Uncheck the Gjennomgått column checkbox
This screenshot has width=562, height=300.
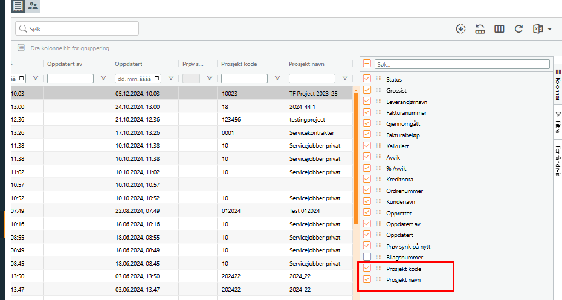pyautogui.click(x=367, y=123)
